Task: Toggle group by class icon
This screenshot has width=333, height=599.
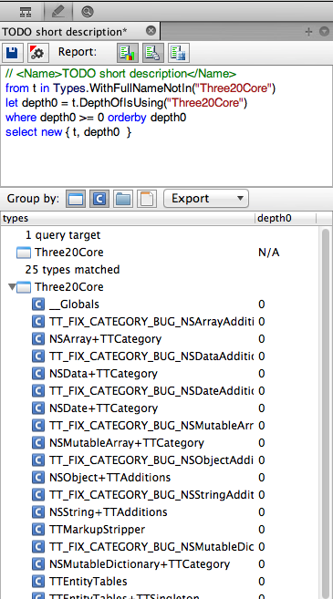Action: 99,199
